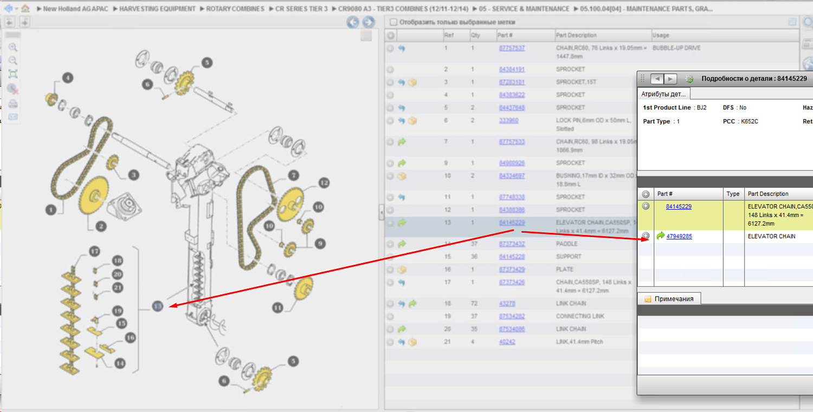Image resolution: width=813 pixels, height=412 pixels.
Task: Click the home icon in the breadcrumb
Action: [25, 9]
